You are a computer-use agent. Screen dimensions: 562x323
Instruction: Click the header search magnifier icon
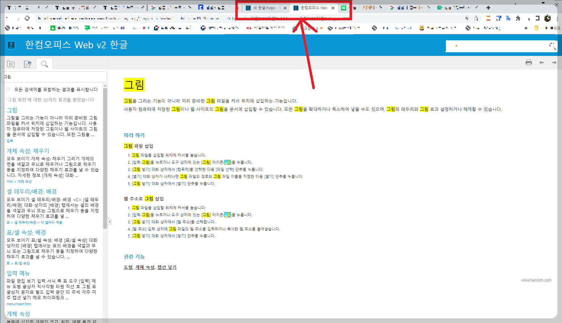tap(553, 46)
